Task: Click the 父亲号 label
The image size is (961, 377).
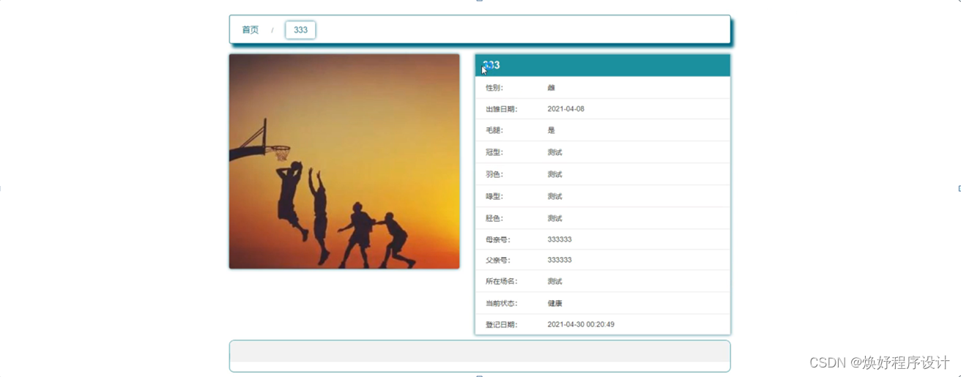Action: pos(497,260)
